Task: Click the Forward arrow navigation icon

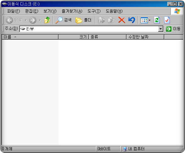Action: pos(33,20)
